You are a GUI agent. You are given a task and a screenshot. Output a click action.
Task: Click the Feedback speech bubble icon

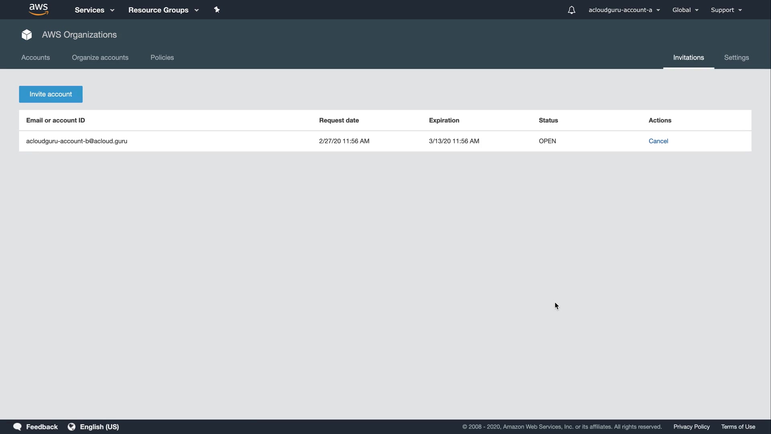tap(17, 427)
